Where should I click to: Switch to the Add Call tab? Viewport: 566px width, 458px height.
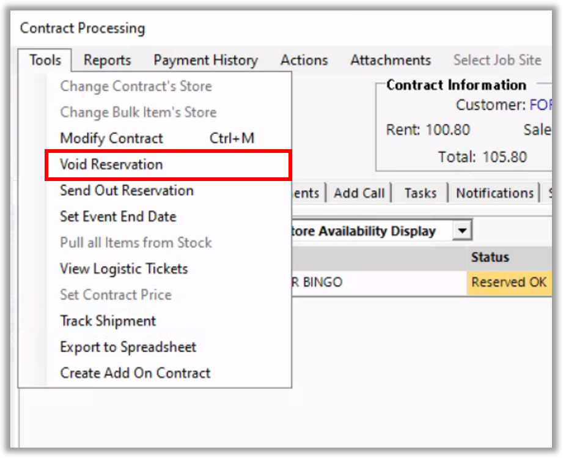[359, 193]
